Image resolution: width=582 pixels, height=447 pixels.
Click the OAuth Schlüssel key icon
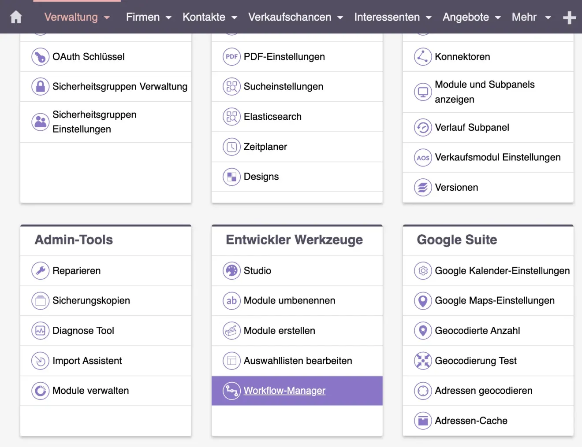tap(40, 56)
